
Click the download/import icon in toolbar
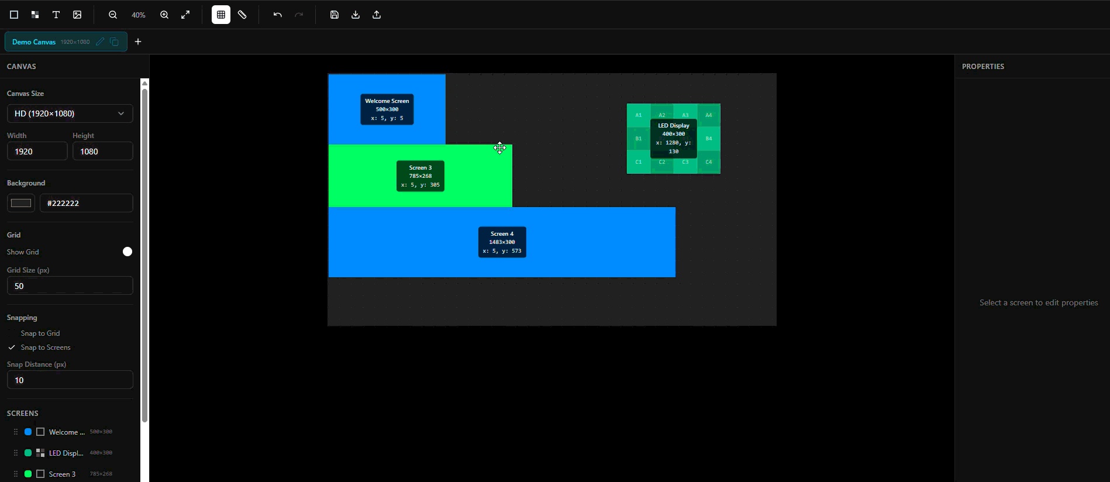pos(356,15)
